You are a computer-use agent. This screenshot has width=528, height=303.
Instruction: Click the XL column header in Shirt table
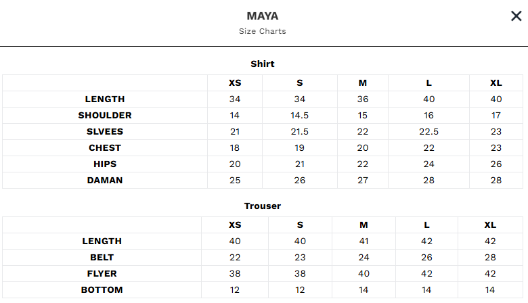(496, 83)
